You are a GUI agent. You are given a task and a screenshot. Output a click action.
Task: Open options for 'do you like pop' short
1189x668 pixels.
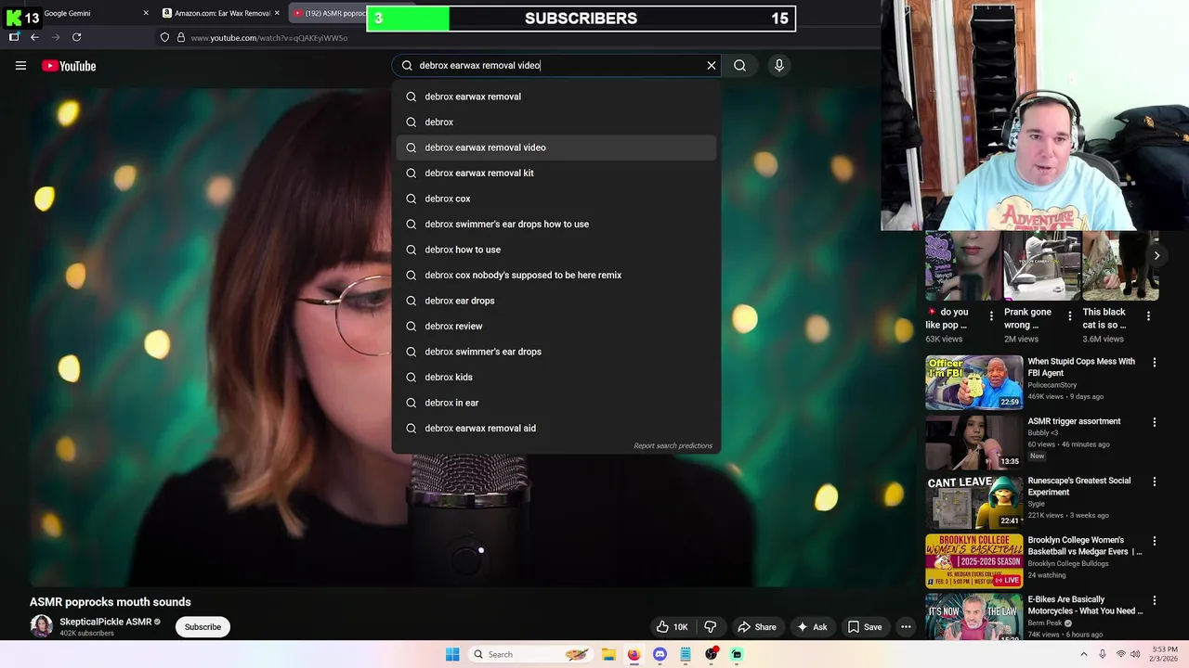pyautogui.click(x=991, y=316)
